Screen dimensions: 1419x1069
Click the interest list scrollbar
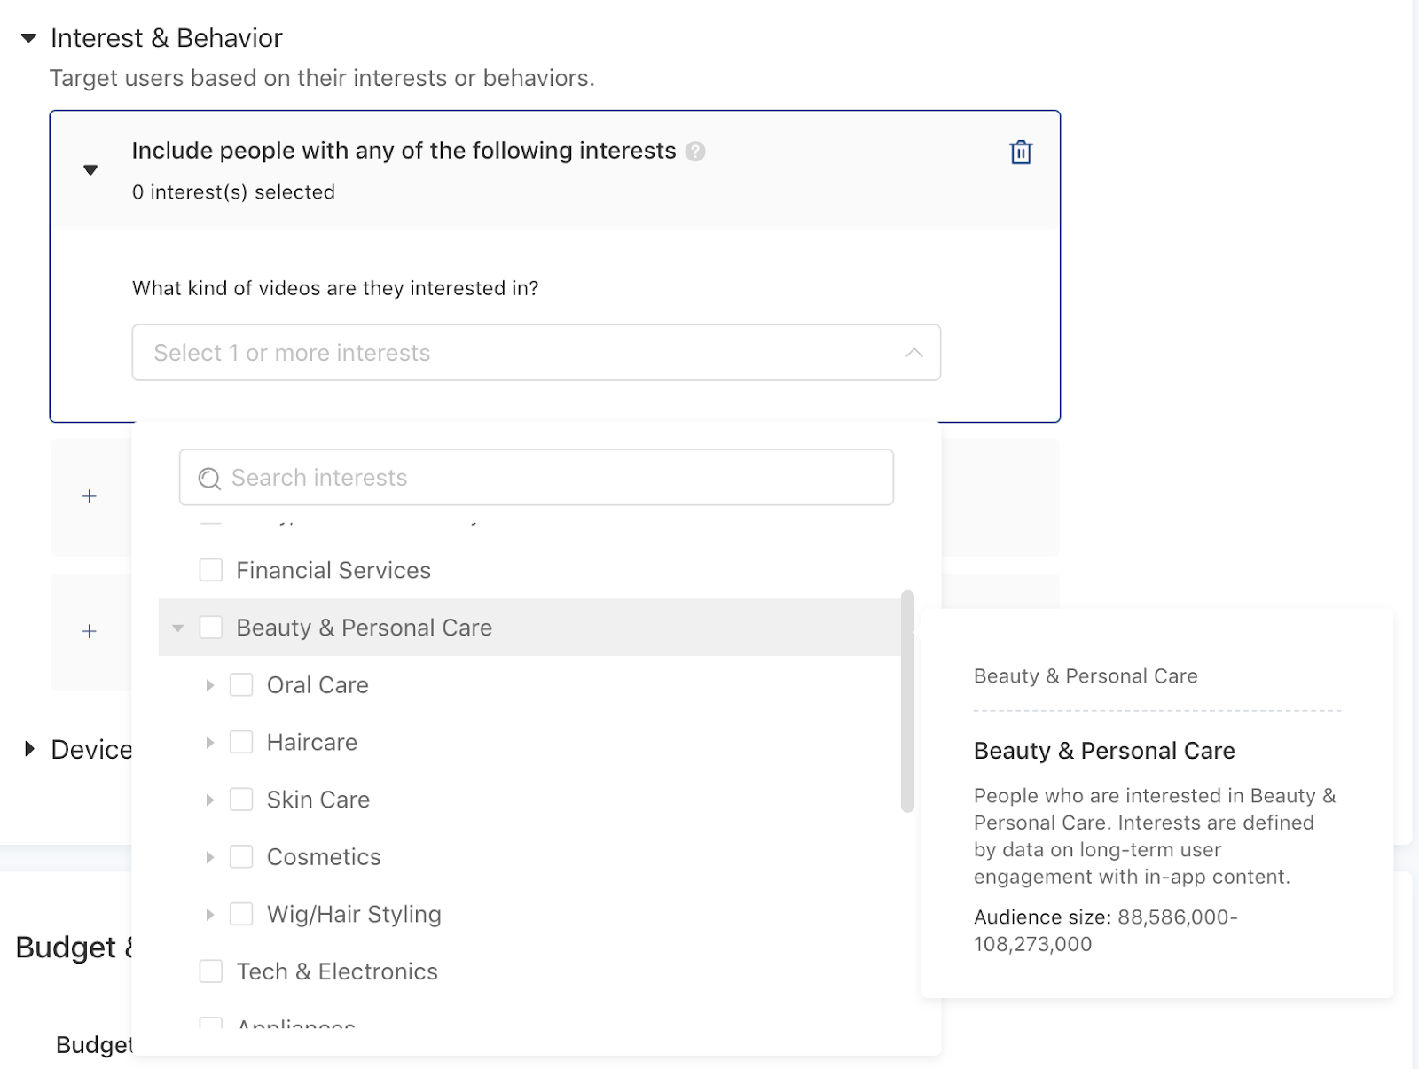pyautogui.click(x=907, y=700)
